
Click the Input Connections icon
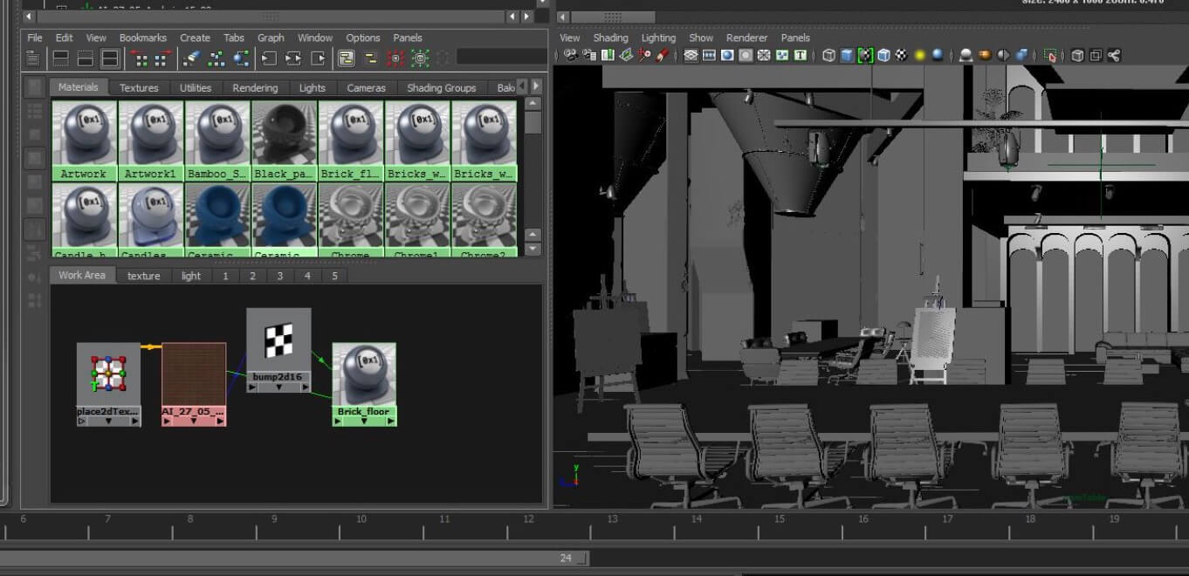tap(269, 58)
